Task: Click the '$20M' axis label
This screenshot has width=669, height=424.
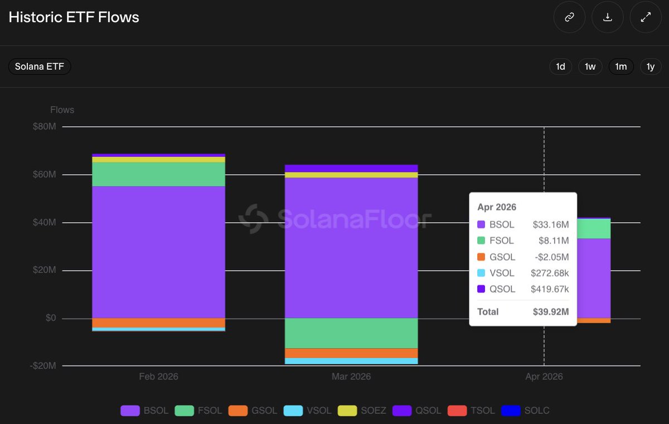Action: point(45,271)
